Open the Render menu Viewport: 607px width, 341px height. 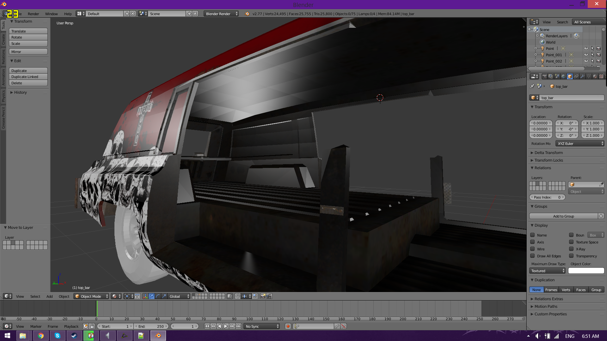pyautogui.click(x=33, y=14)
